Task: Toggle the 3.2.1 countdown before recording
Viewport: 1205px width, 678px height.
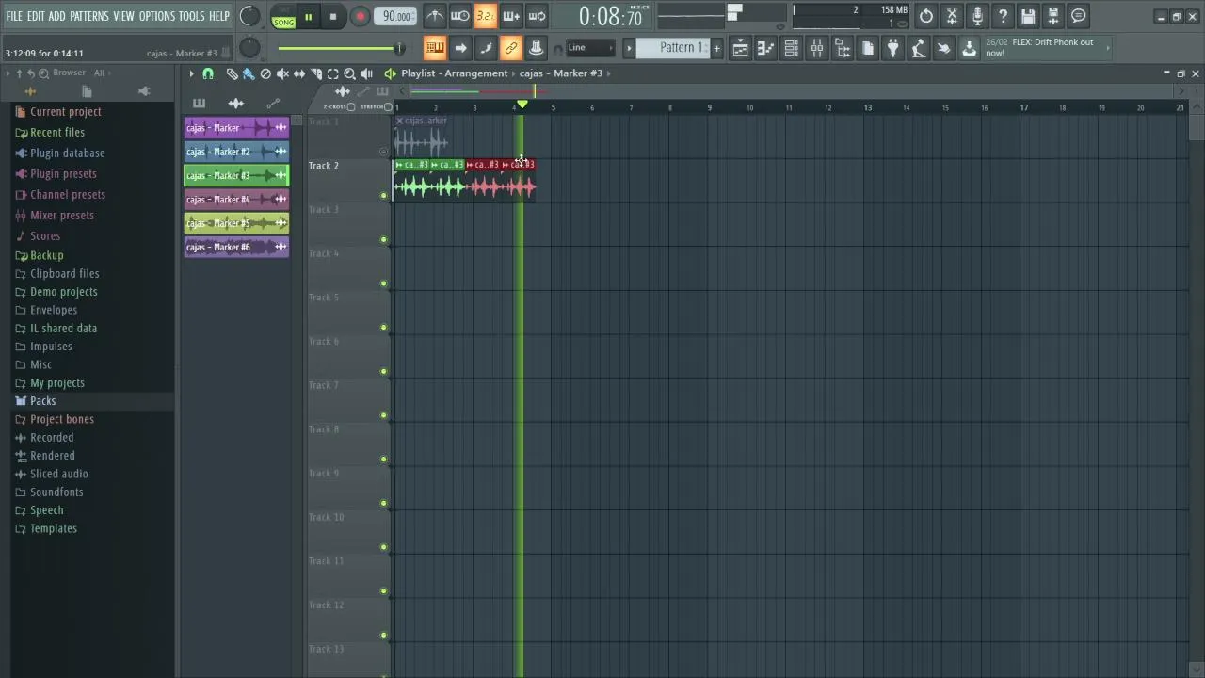Action: pyautogui.click(x=486, y=16)
